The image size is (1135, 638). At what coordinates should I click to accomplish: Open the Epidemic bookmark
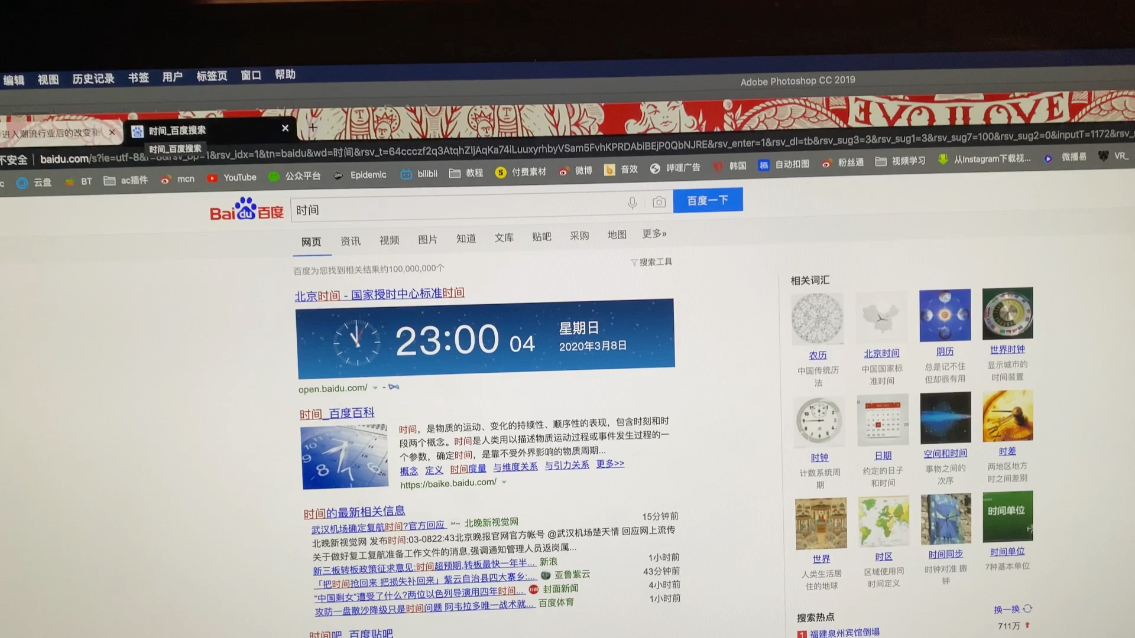(360, 175)
